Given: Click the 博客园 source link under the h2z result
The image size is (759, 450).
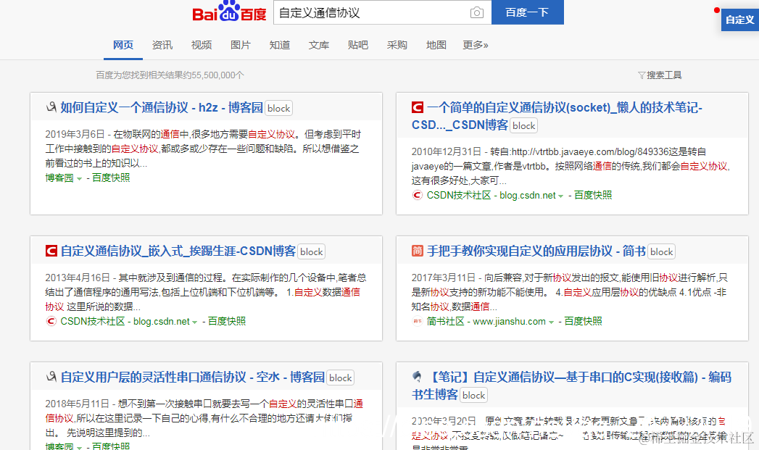Looking at the screenshot, I should [59, 178].
